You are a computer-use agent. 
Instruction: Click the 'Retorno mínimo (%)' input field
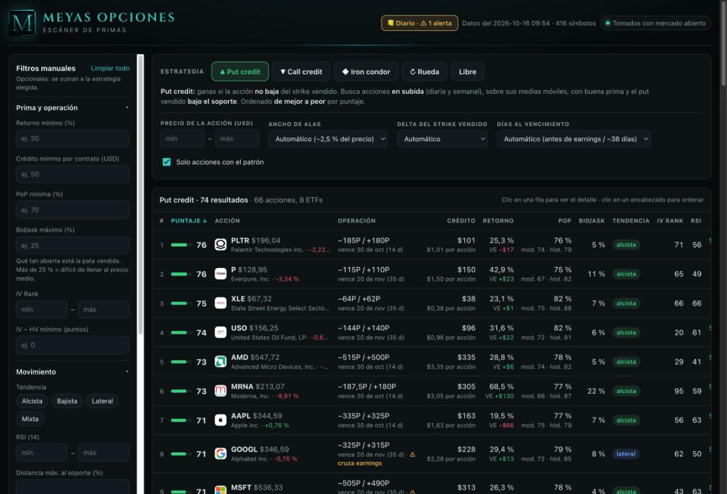[x=73, y=138]
